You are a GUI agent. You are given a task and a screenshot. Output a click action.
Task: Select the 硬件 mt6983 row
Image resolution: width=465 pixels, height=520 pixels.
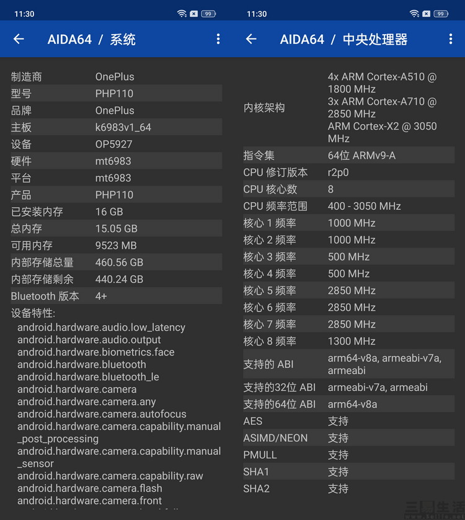pyautogui.click(x=117, y=161)
